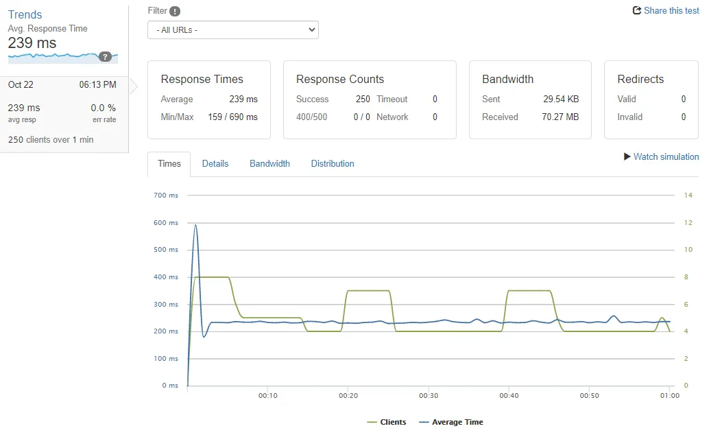This screenshot has height=435, width=709.
Task: Switch to the Details tab
Action: pos(215,163)
